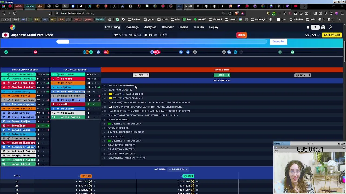The image size is (346, 194).
Task: Click the page vertical scrollbar
Action: (x=344, y=51)
